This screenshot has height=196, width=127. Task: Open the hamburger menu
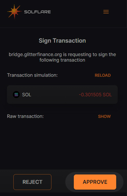pos(106,12)
